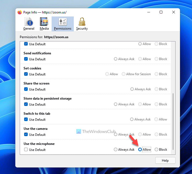
Task: Select Allow in the topmost partially visible row
Action: pos(140,44)
